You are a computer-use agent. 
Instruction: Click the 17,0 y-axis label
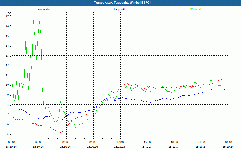[9, 16]
